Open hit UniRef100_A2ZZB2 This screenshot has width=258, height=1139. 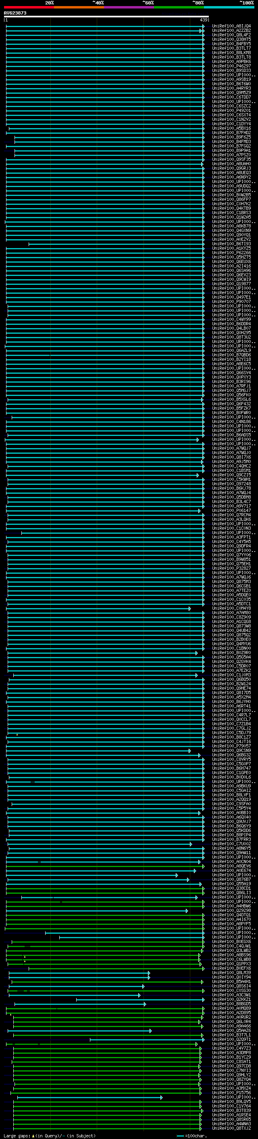231,31
